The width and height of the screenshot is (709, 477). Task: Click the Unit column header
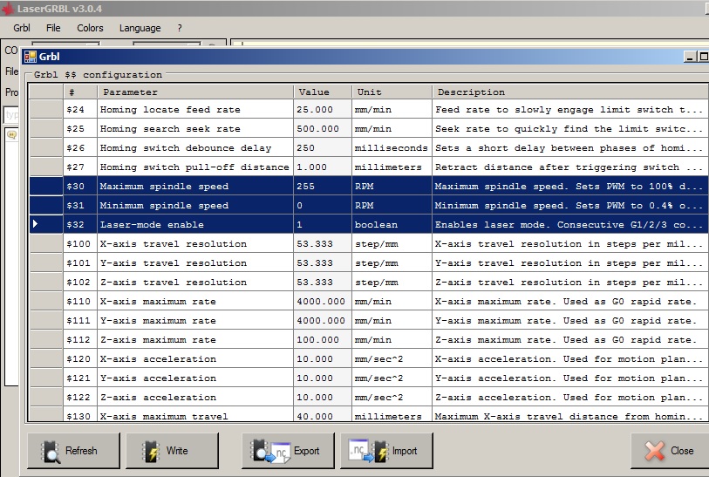pos(392,92)
